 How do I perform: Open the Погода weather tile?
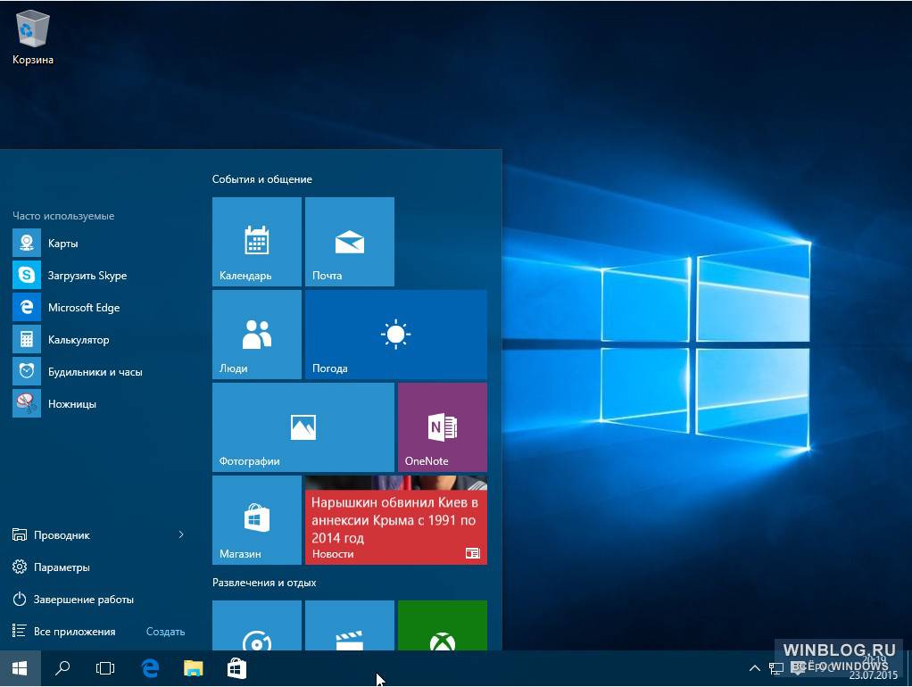396,335
